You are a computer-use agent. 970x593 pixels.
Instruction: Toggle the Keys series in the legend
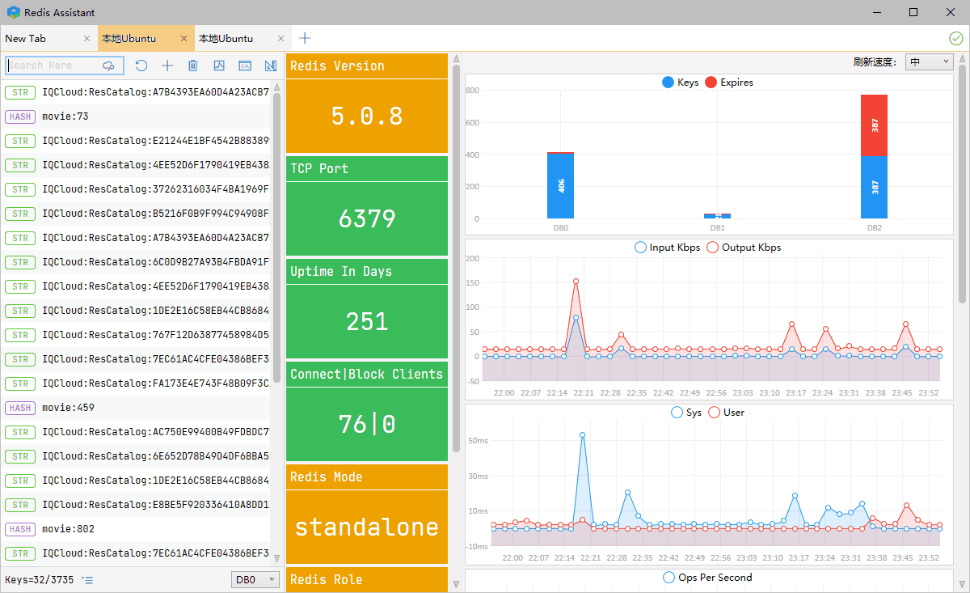[x=680, y=83]
